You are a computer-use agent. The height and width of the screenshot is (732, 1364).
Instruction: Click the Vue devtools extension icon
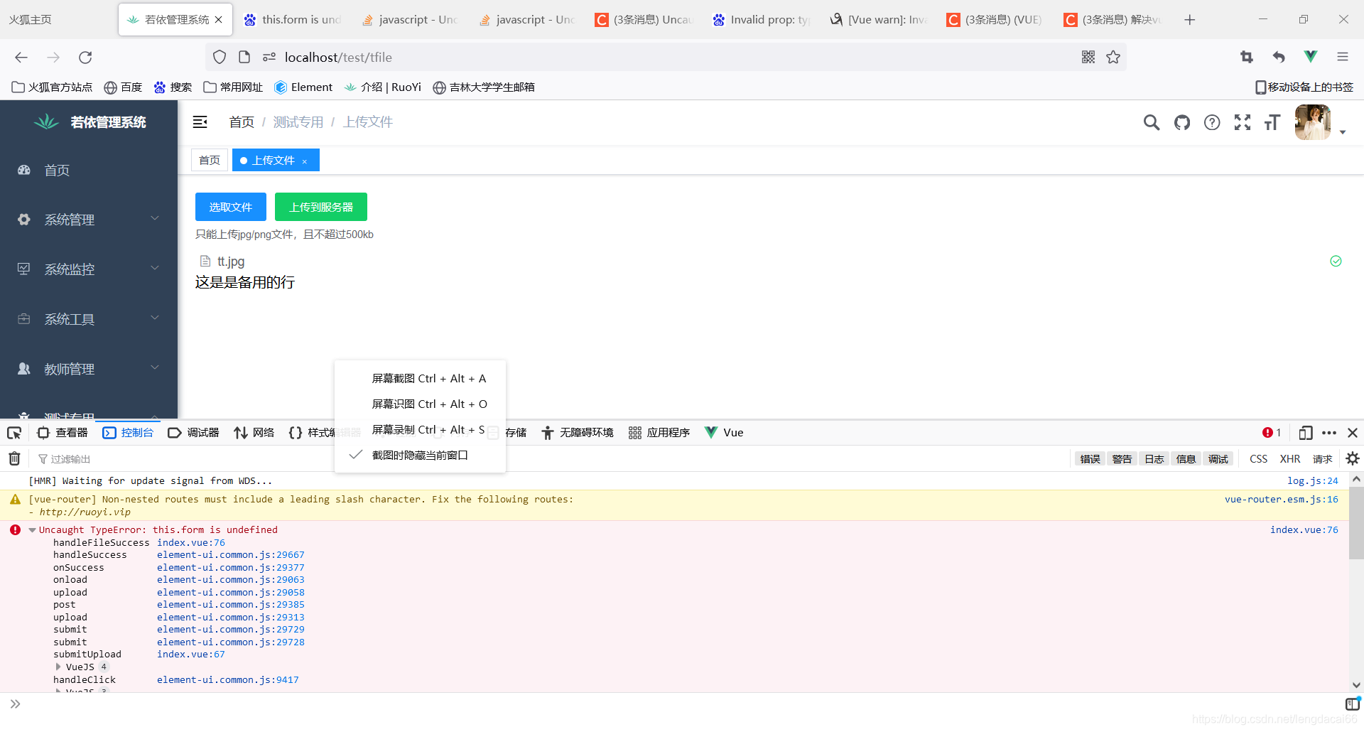coord(1311,57)
